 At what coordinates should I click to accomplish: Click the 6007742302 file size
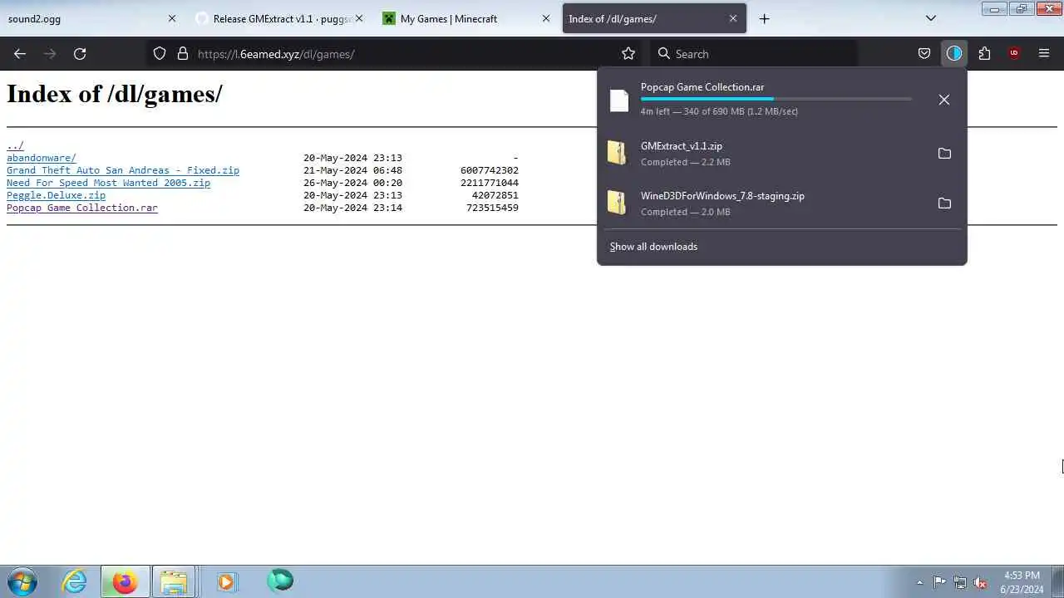pyautogui.click(x=490, y=170)
